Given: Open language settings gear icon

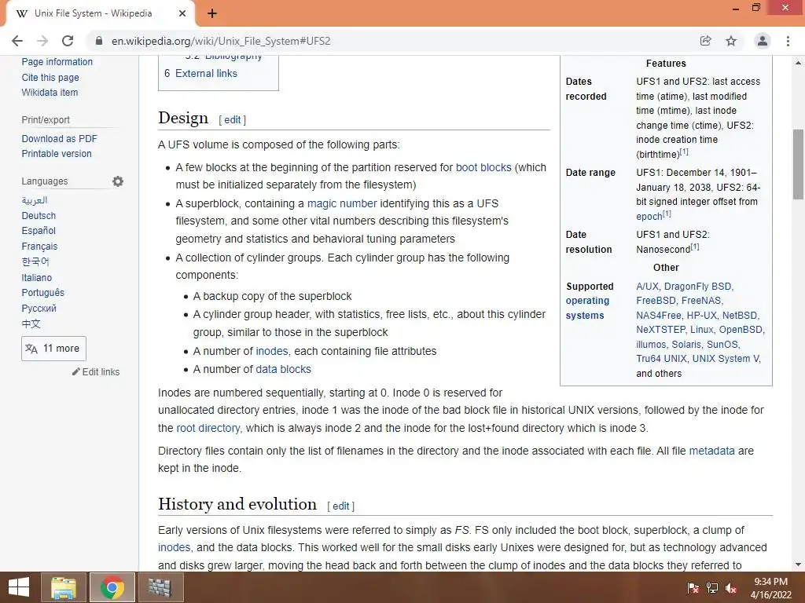Looking at the screenshot, I should click(118, 181).
